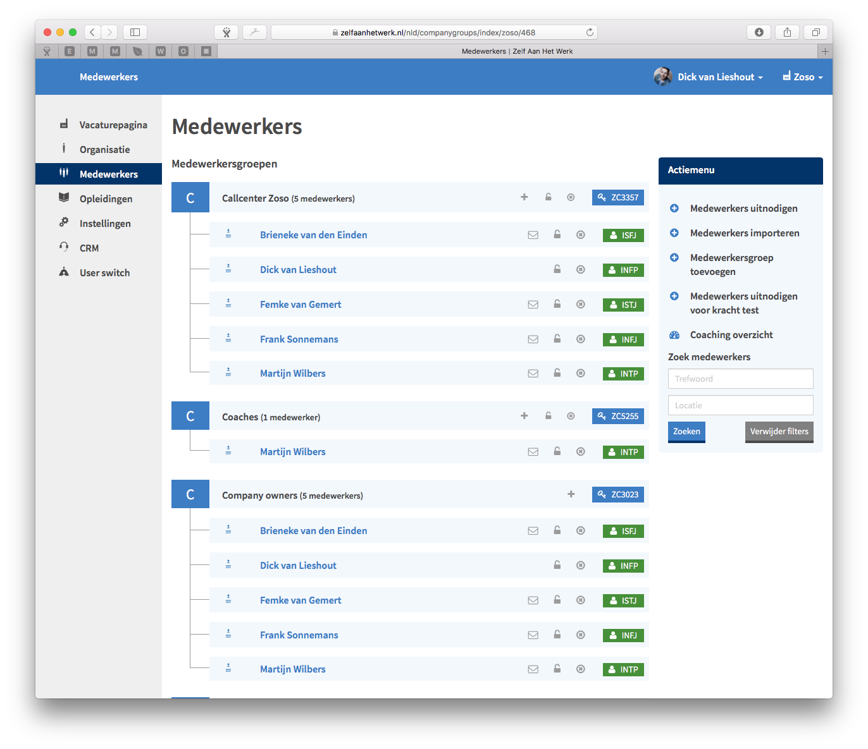Remove the Callcenter Zoso group
This screenshot has width=868, height=749.
pos(571,197)
